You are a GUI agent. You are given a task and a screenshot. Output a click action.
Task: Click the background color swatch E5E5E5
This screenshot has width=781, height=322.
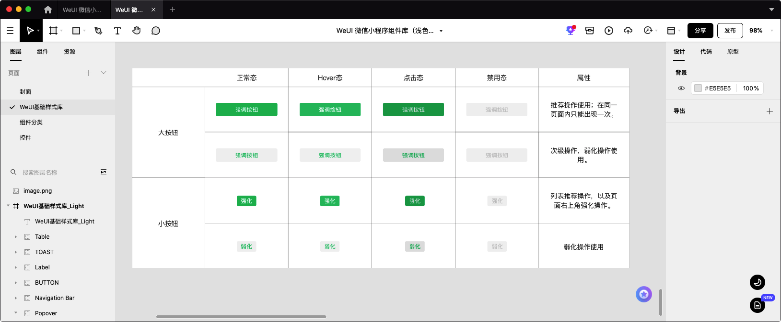698,88
